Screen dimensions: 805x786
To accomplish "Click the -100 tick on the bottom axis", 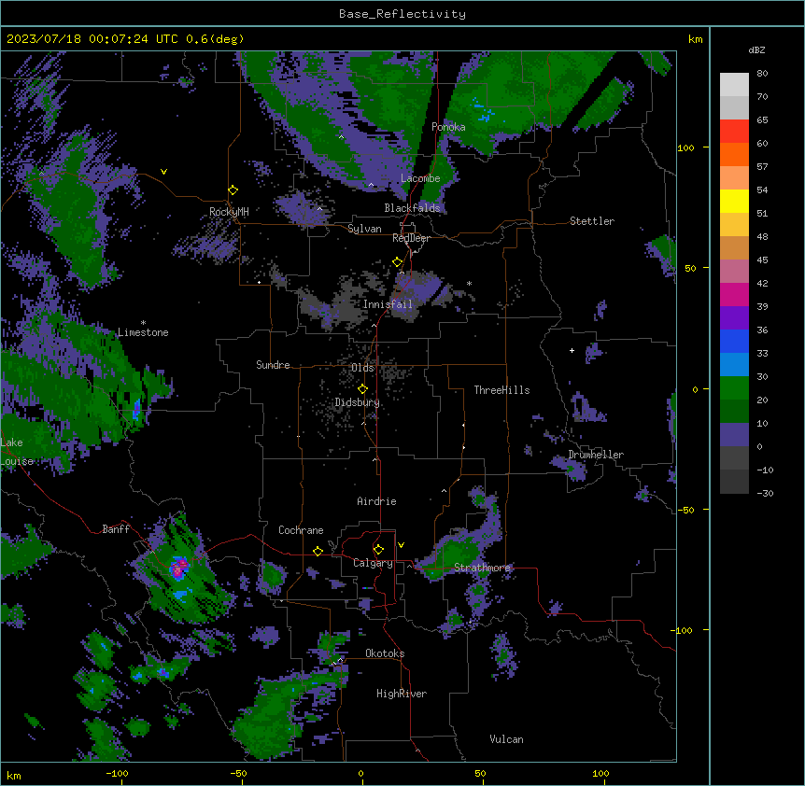I will pyautogui.click(x=117, y=773).
